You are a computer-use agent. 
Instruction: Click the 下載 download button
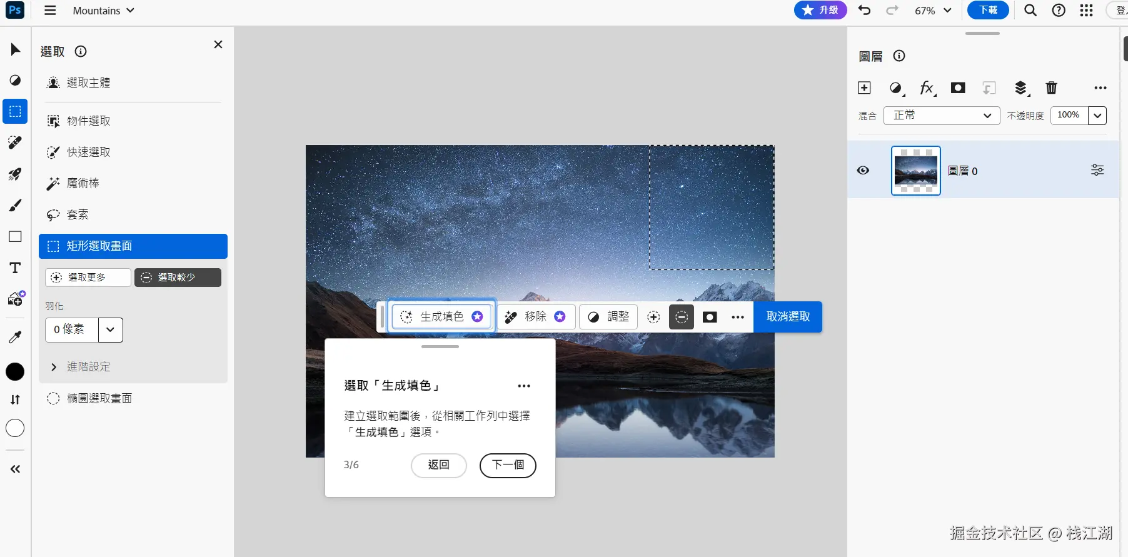pyautogui.click(x=988, y=10)
